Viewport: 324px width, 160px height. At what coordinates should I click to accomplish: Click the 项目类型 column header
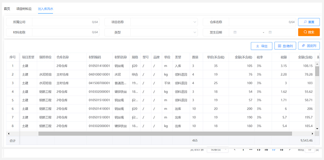pyautogui.click(x=28, y=57)
